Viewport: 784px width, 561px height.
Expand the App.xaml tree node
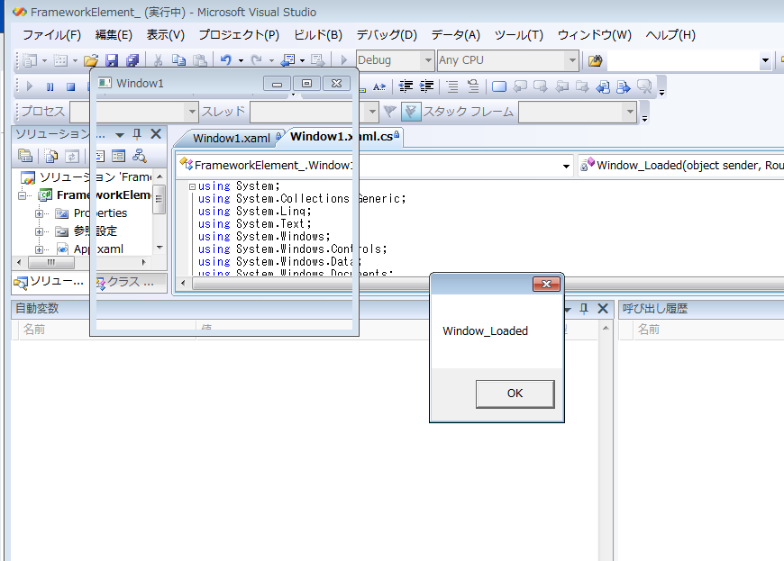tap(39, 249)
